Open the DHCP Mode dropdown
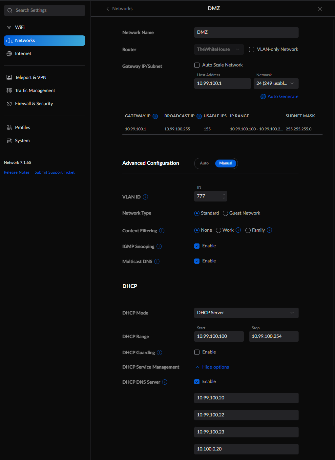Screen dimensions: 335x460 246,313
